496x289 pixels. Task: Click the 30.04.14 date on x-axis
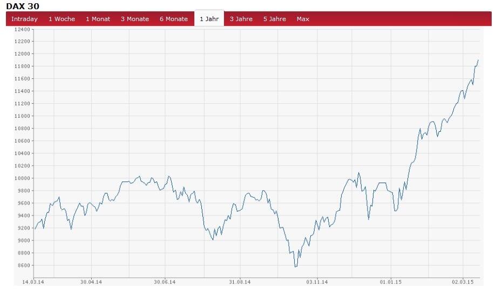click(91, 281)
